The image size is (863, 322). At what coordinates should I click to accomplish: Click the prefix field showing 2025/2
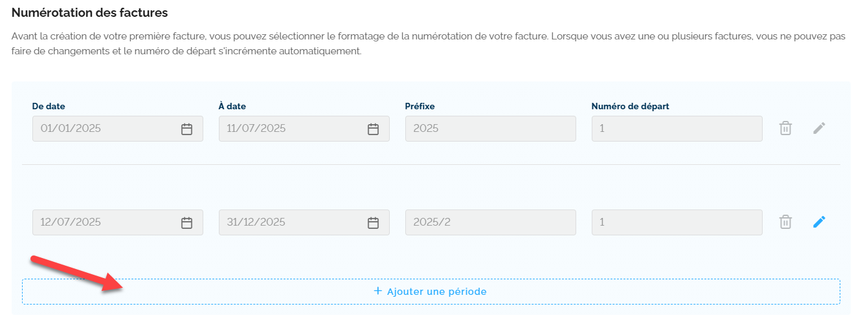490,222
